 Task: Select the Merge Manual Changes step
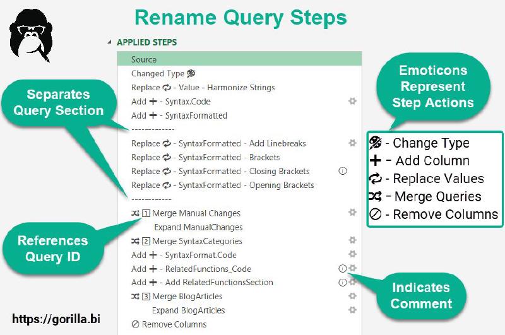click(x=239, y=213)
